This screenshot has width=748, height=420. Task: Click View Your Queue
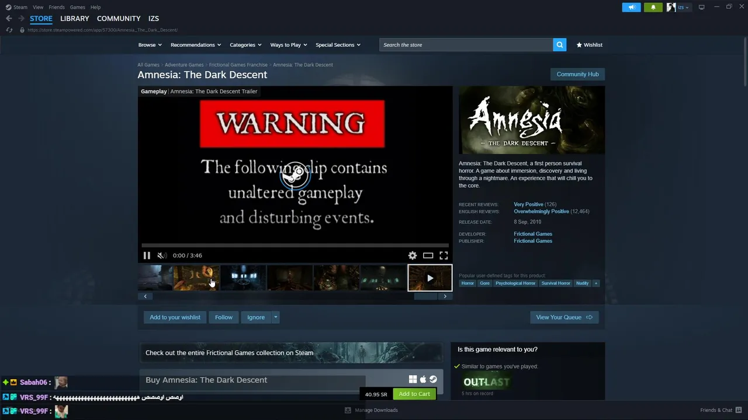point(564,317)
